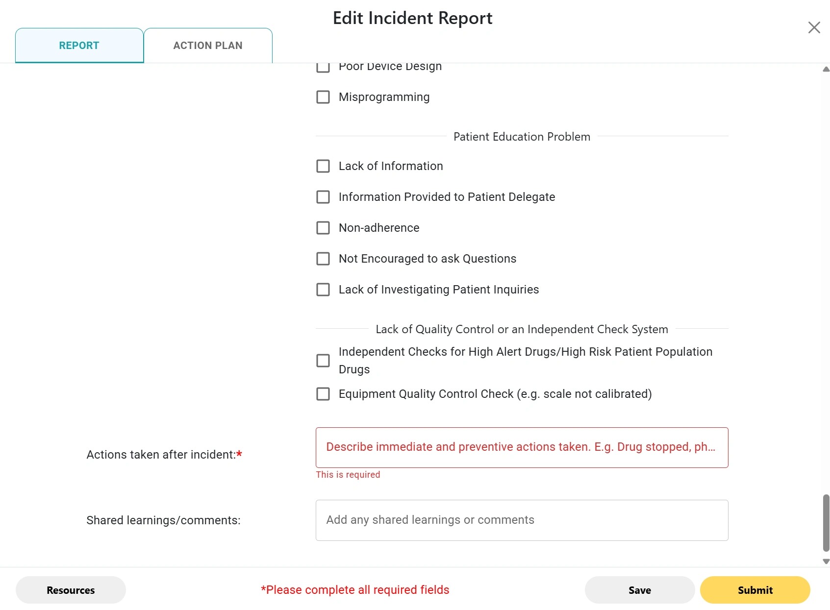The image size is (830, 610).
Task: Select the Report tab
Action: (79, 46)
